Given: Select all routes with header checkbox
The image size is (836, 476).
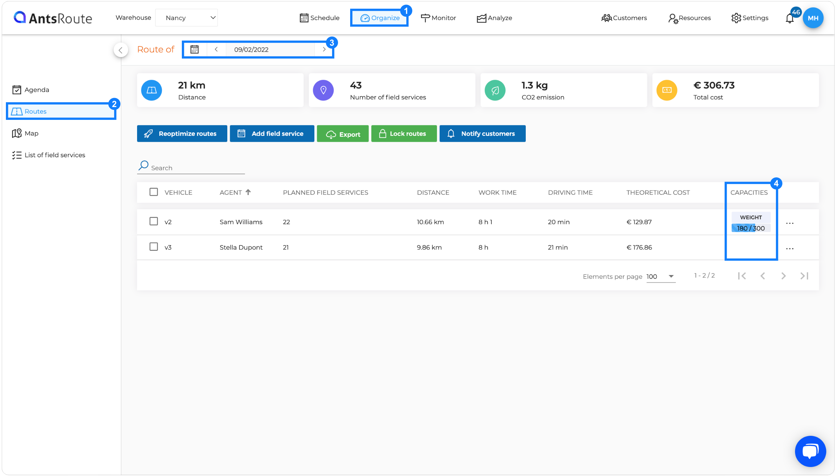Looking at the screenshot, I should (x=153, y=192).
